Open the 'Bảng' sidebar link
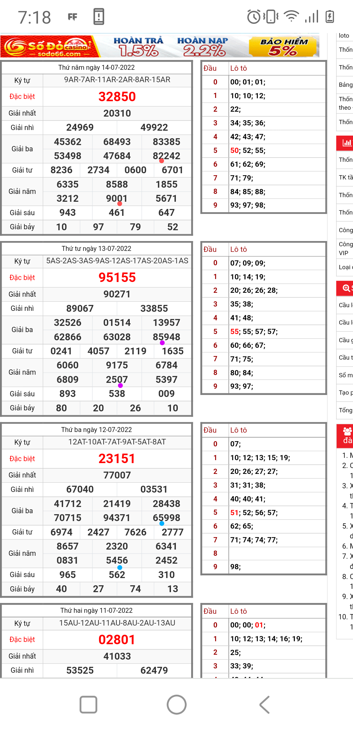The width and height of the screenshot is (353, 731). coord(345,84)
